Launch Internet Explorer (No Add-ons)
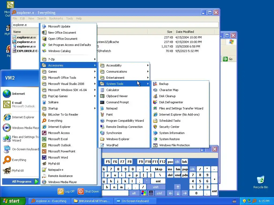 point(180,115)
